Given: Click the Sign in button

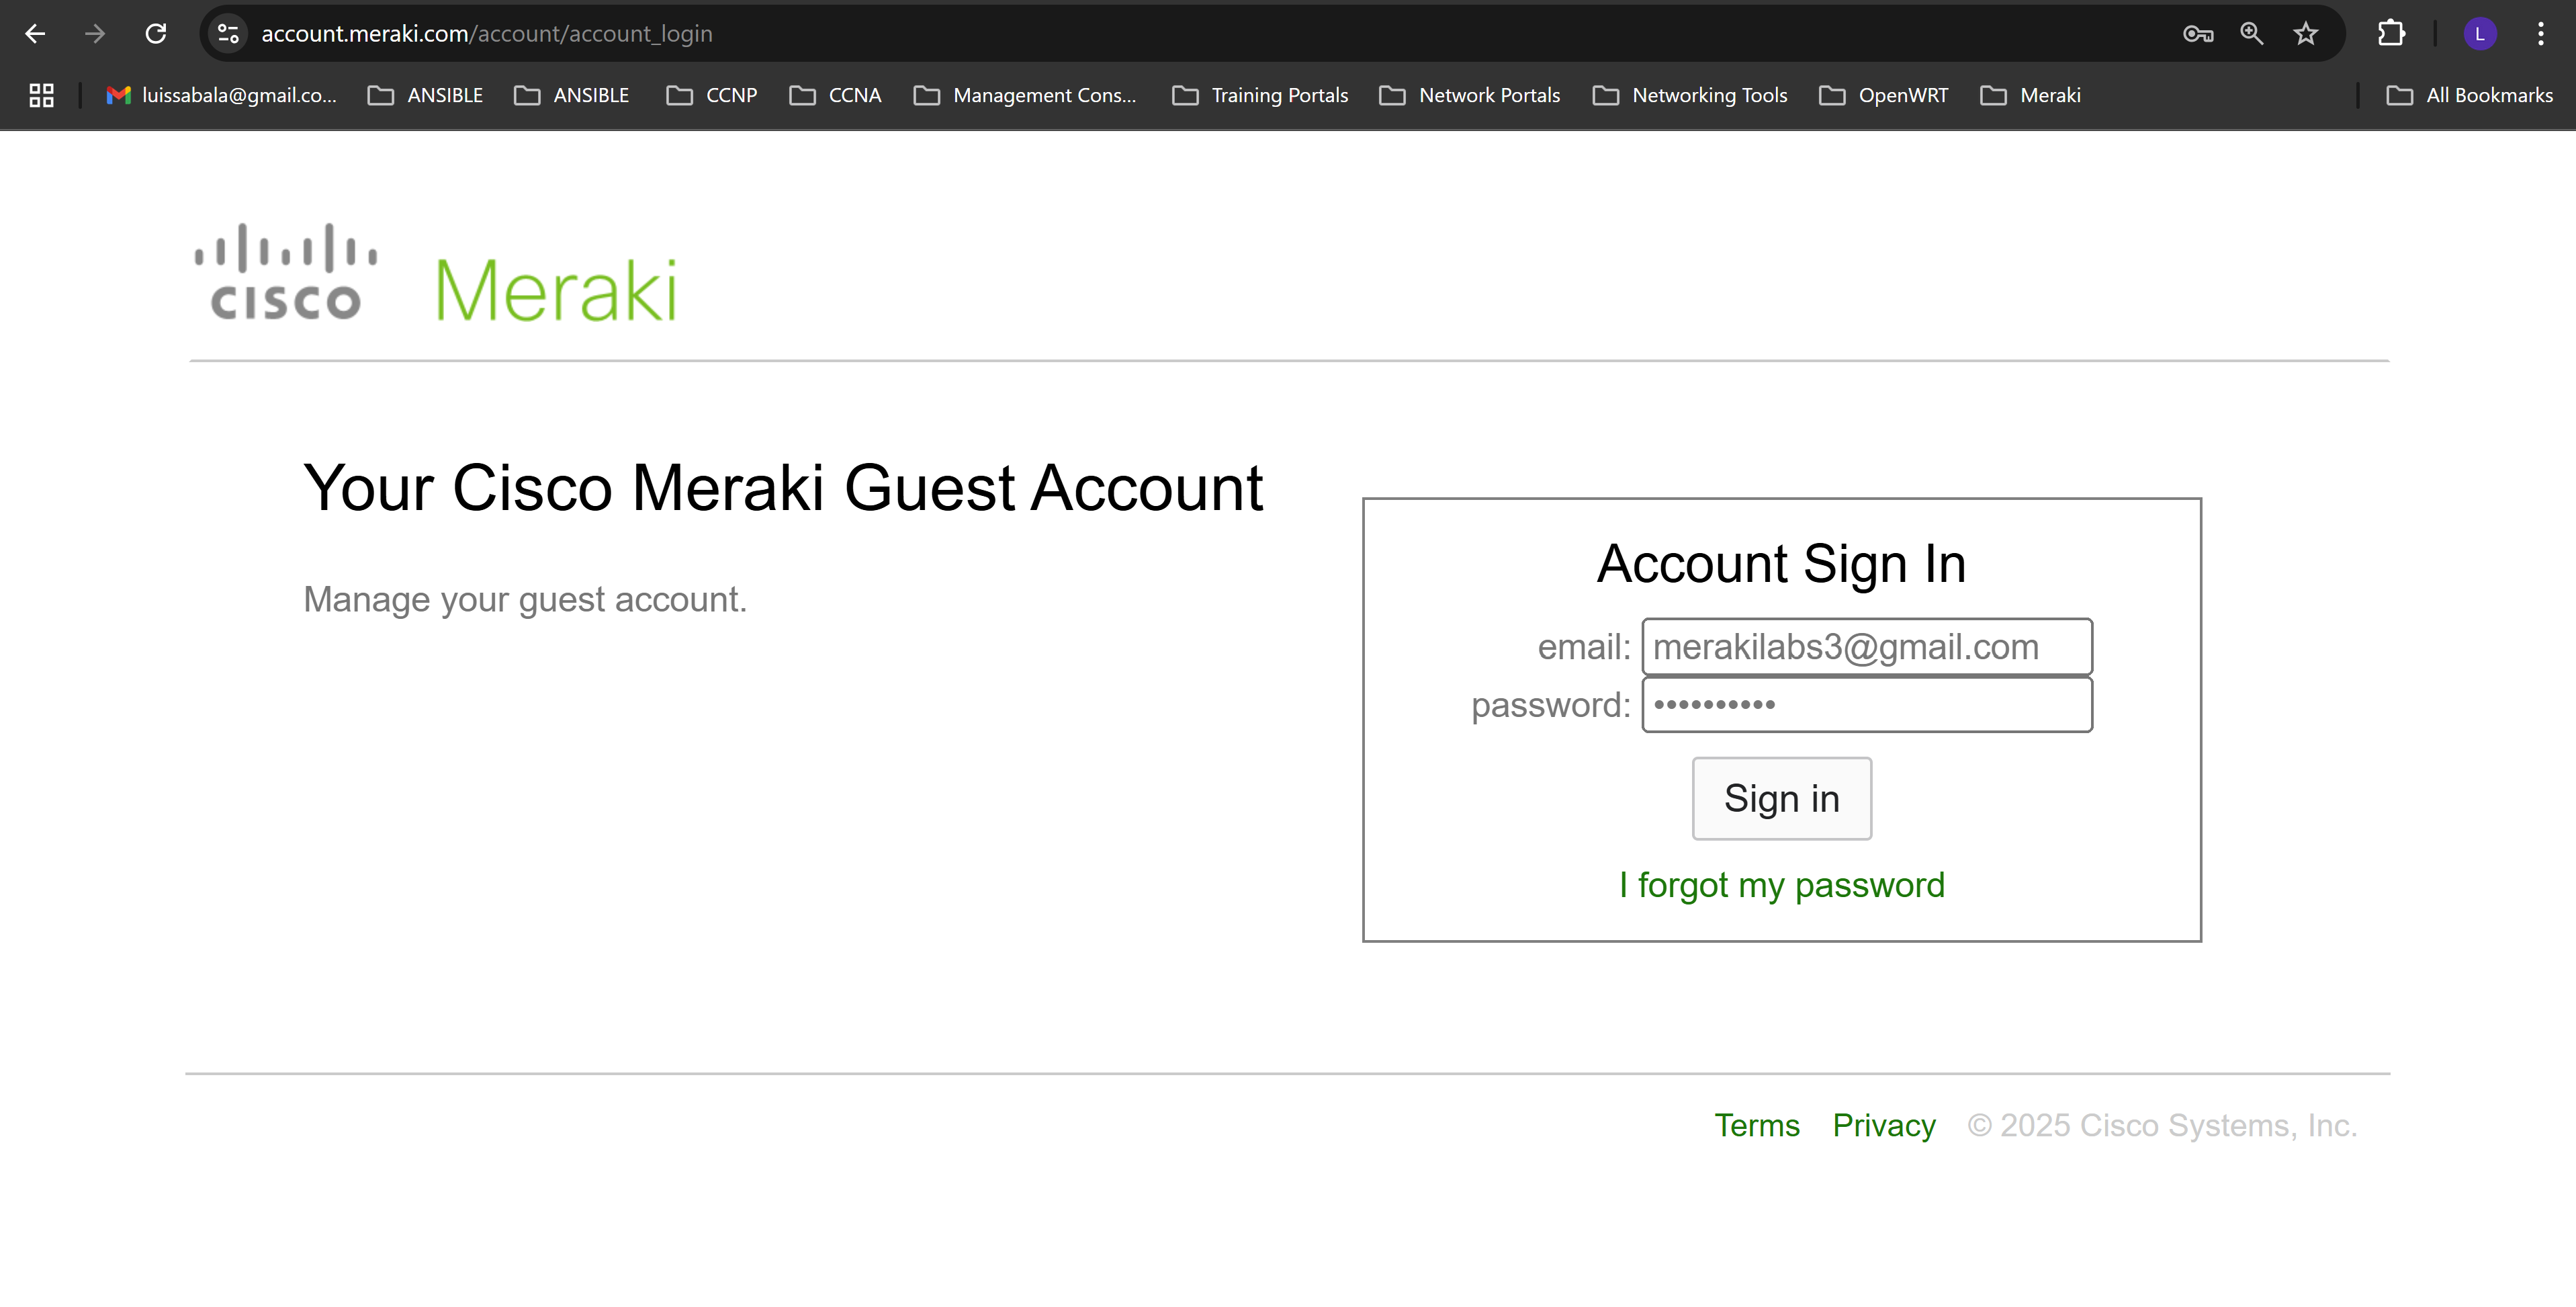Looking at the screenshot, I should pos(1781,798).
